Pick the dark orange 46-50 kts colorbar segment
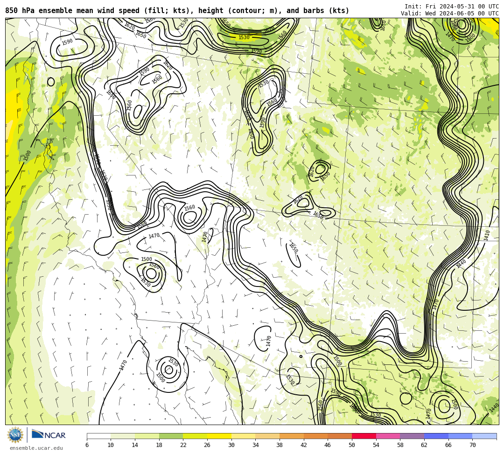 coord(340,436)
